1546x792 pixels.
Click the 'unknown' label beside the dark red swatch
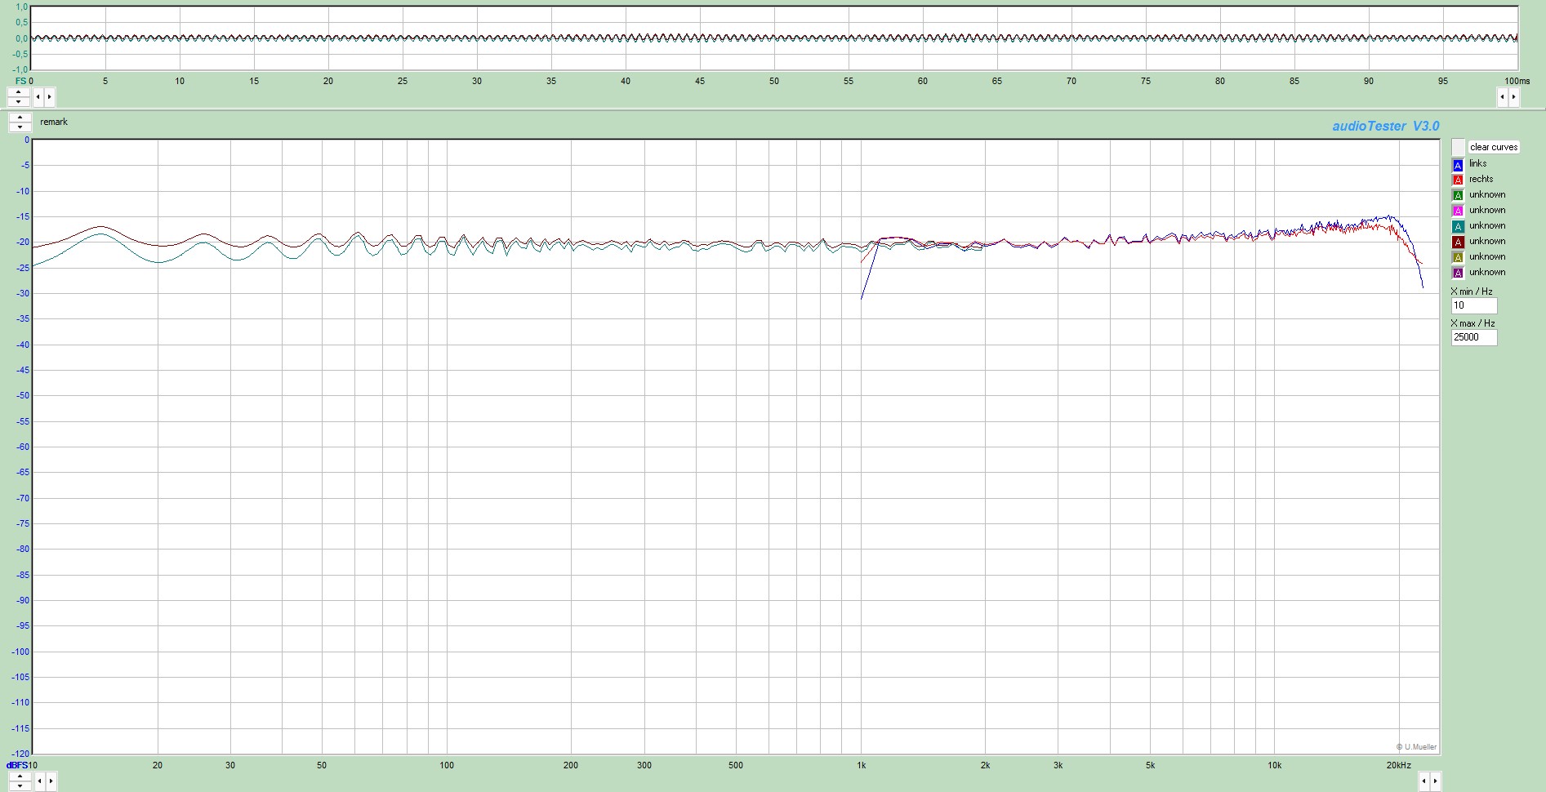tap(1487, 241)
